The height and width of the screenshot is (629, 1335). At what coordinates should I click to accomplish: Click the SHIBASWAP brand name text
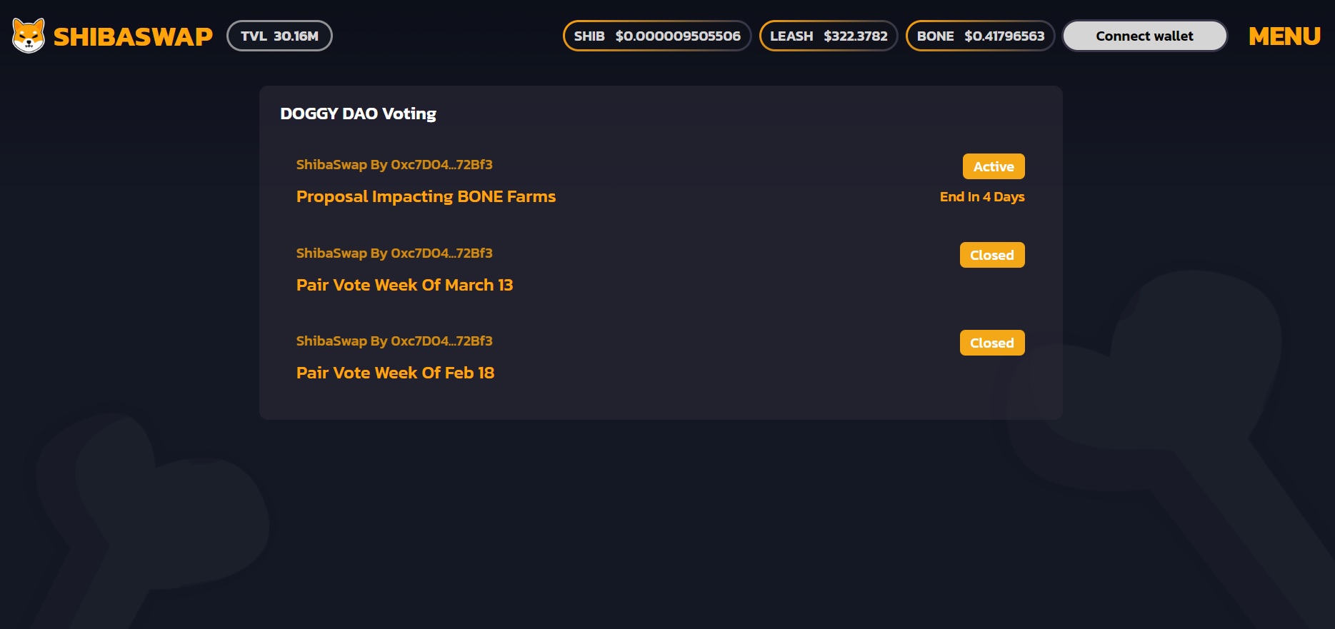pos(133,36)
